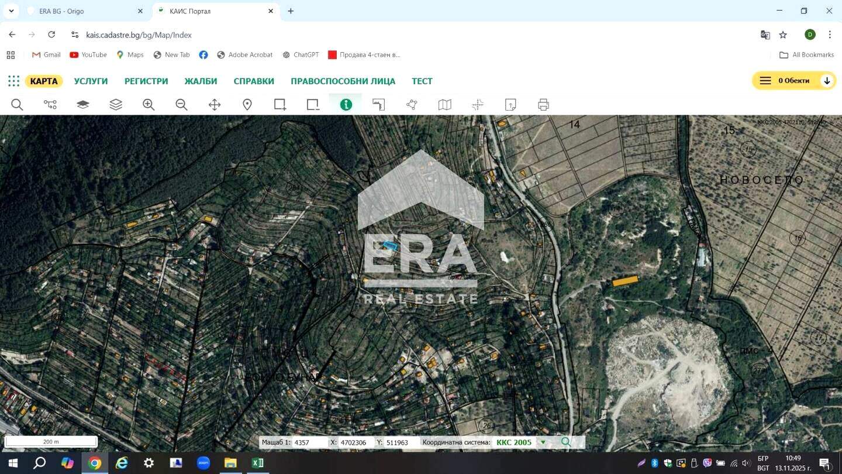Screen dimensions: 842x474
Task: Open the Adobe Acrobat bookmark
Action: click(x=244, y=55)
